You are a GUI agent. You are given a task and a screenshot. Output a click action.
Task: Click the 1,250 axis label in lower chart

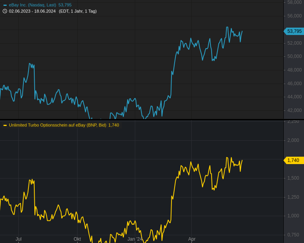(293, 197)
